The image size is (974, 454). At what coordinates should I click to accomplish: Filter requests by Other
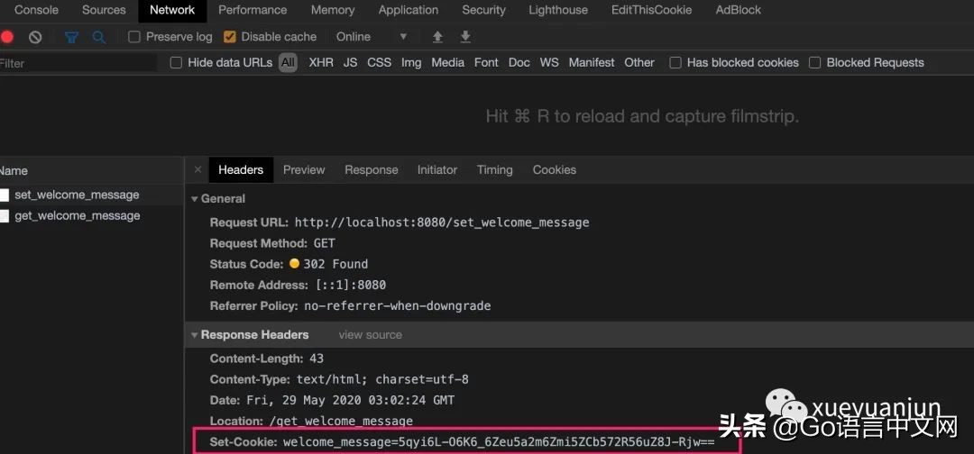point(639,63)
